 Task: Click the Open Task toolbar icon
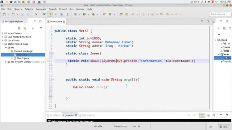click(127, 14)
